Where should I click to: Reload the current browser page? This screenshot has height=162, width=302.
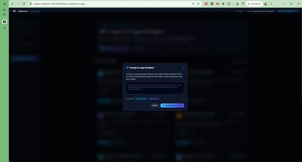[24, 4]
